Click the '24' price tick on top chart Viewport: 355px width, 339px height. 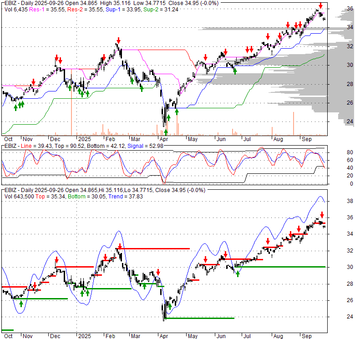click(x=350, y=121)
